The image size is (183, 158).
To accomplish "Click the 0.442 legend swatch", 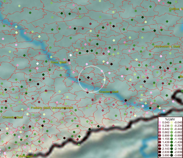I will click(x=160, y=129).
